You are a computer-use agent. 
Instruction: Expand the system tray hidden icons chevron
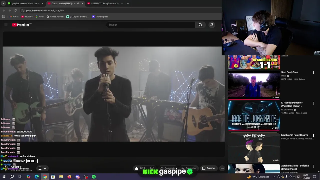(274, 177)
